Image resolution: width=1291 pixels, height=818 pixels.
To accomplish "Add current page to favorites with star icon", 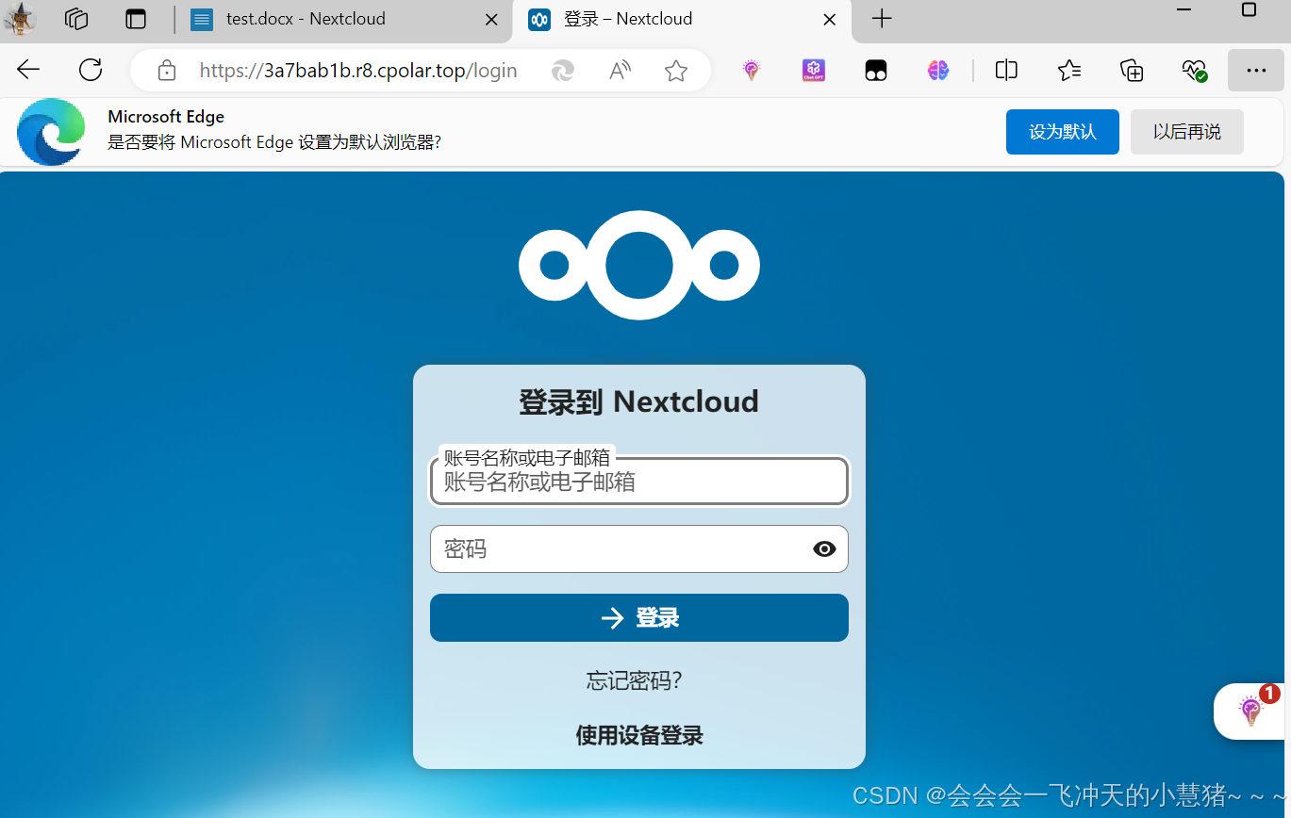I will coord(675,70).
